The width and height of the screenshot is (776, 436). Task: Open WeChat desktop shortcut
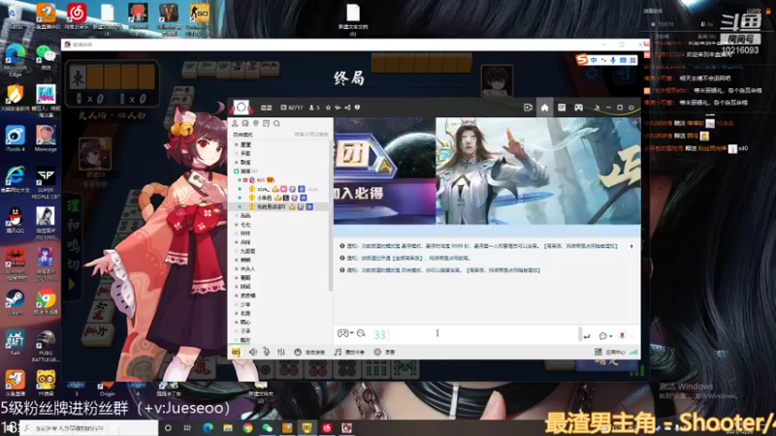46,57
